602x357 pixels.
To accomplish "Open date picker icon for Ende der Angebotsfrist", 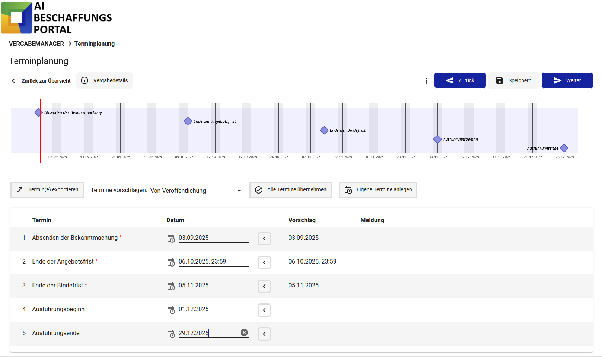I will (171, 262).
